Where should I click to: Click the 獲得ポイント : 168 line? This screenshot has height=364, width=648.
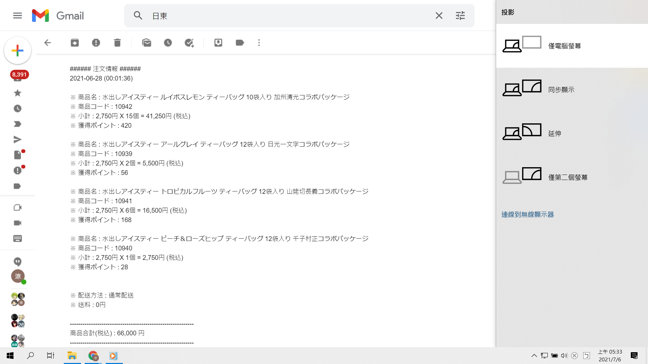[x=101, y=220]
